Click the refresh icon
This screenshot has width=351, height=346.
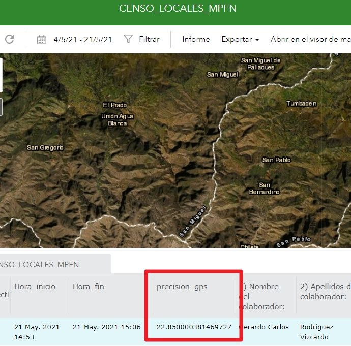point(9,39)
